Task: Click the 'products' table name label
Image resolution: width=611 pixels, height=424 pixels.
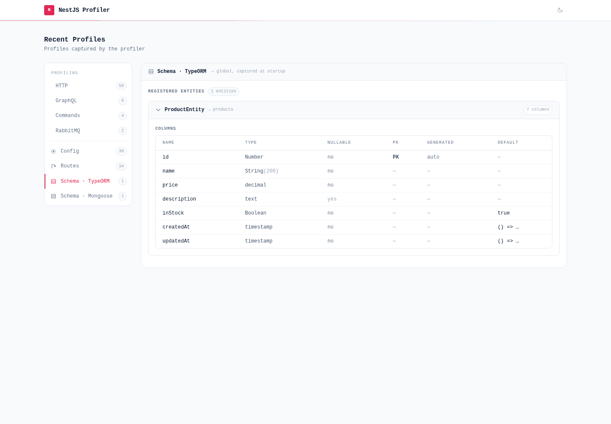Action: pos(223,110)
